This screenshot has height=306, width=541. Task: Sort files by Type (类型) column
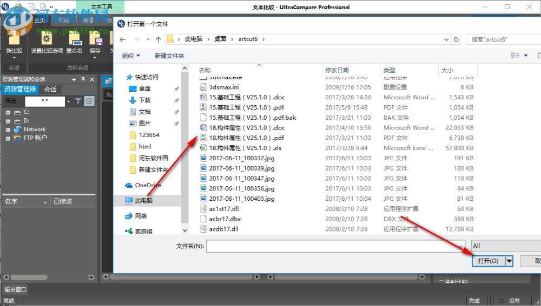point(389,70)
